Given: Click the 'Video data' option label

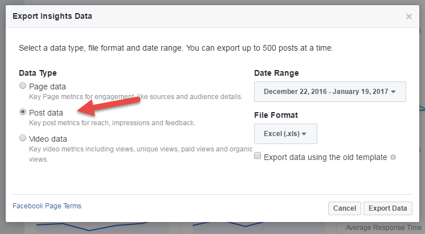Looking at the screenshot, I should click(48, 139).
